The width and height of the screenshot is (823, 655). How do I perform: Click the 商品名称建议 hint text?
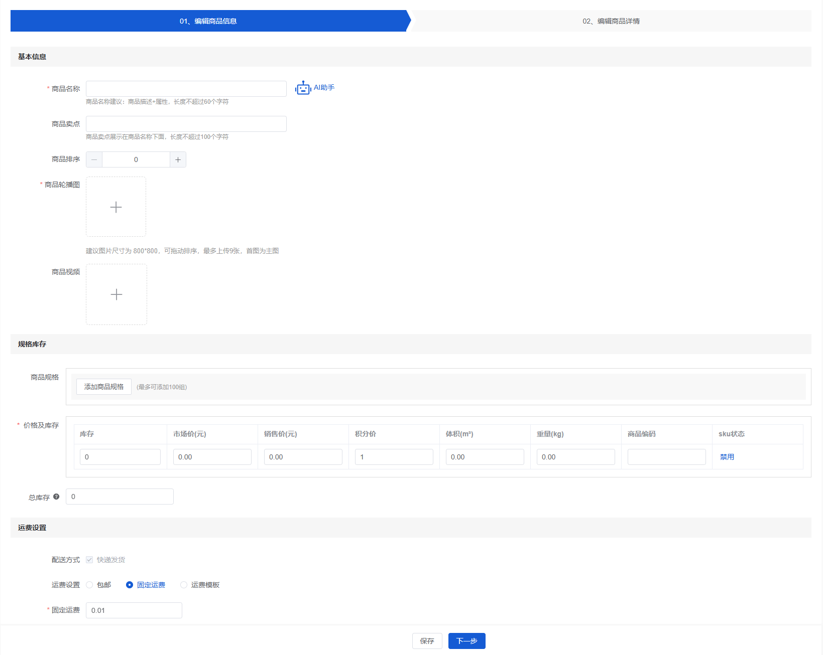point(157,102)
